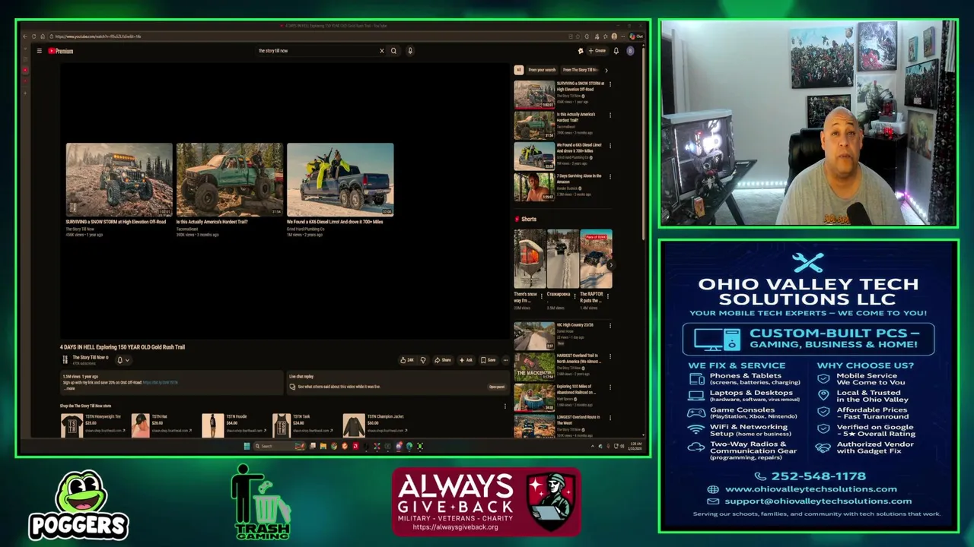Viewport: 974px width, 547px height.
Task: Open the browser home button
Action: click(x=42, y=36)
